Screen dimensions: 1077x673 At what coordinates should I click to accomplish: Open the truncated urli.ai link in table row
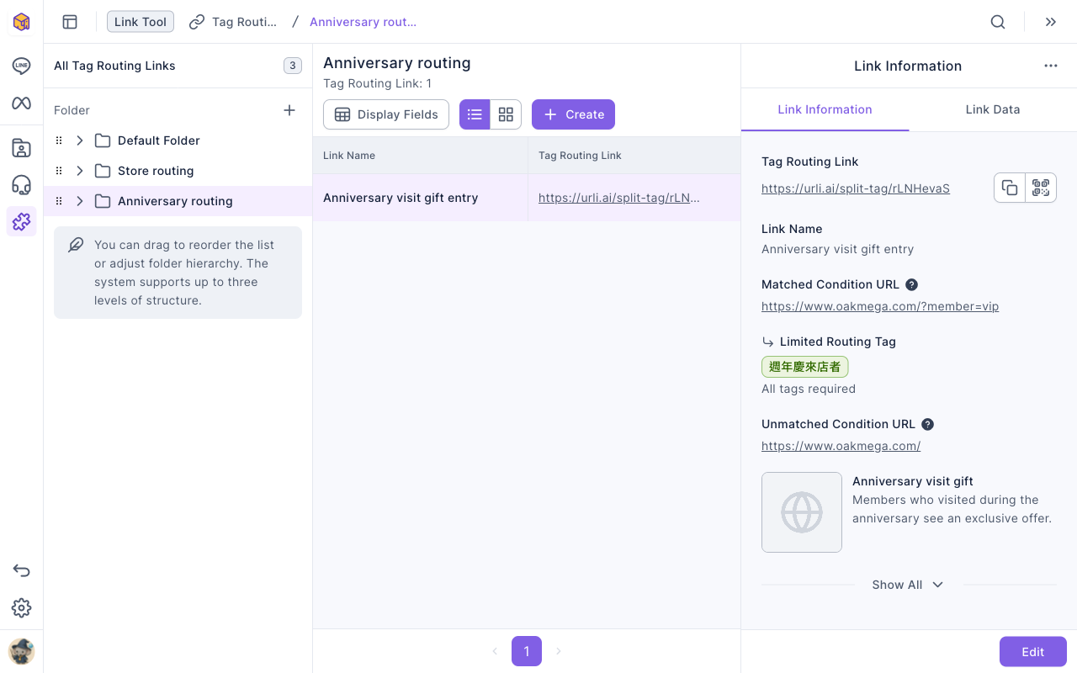pos(619,198)
